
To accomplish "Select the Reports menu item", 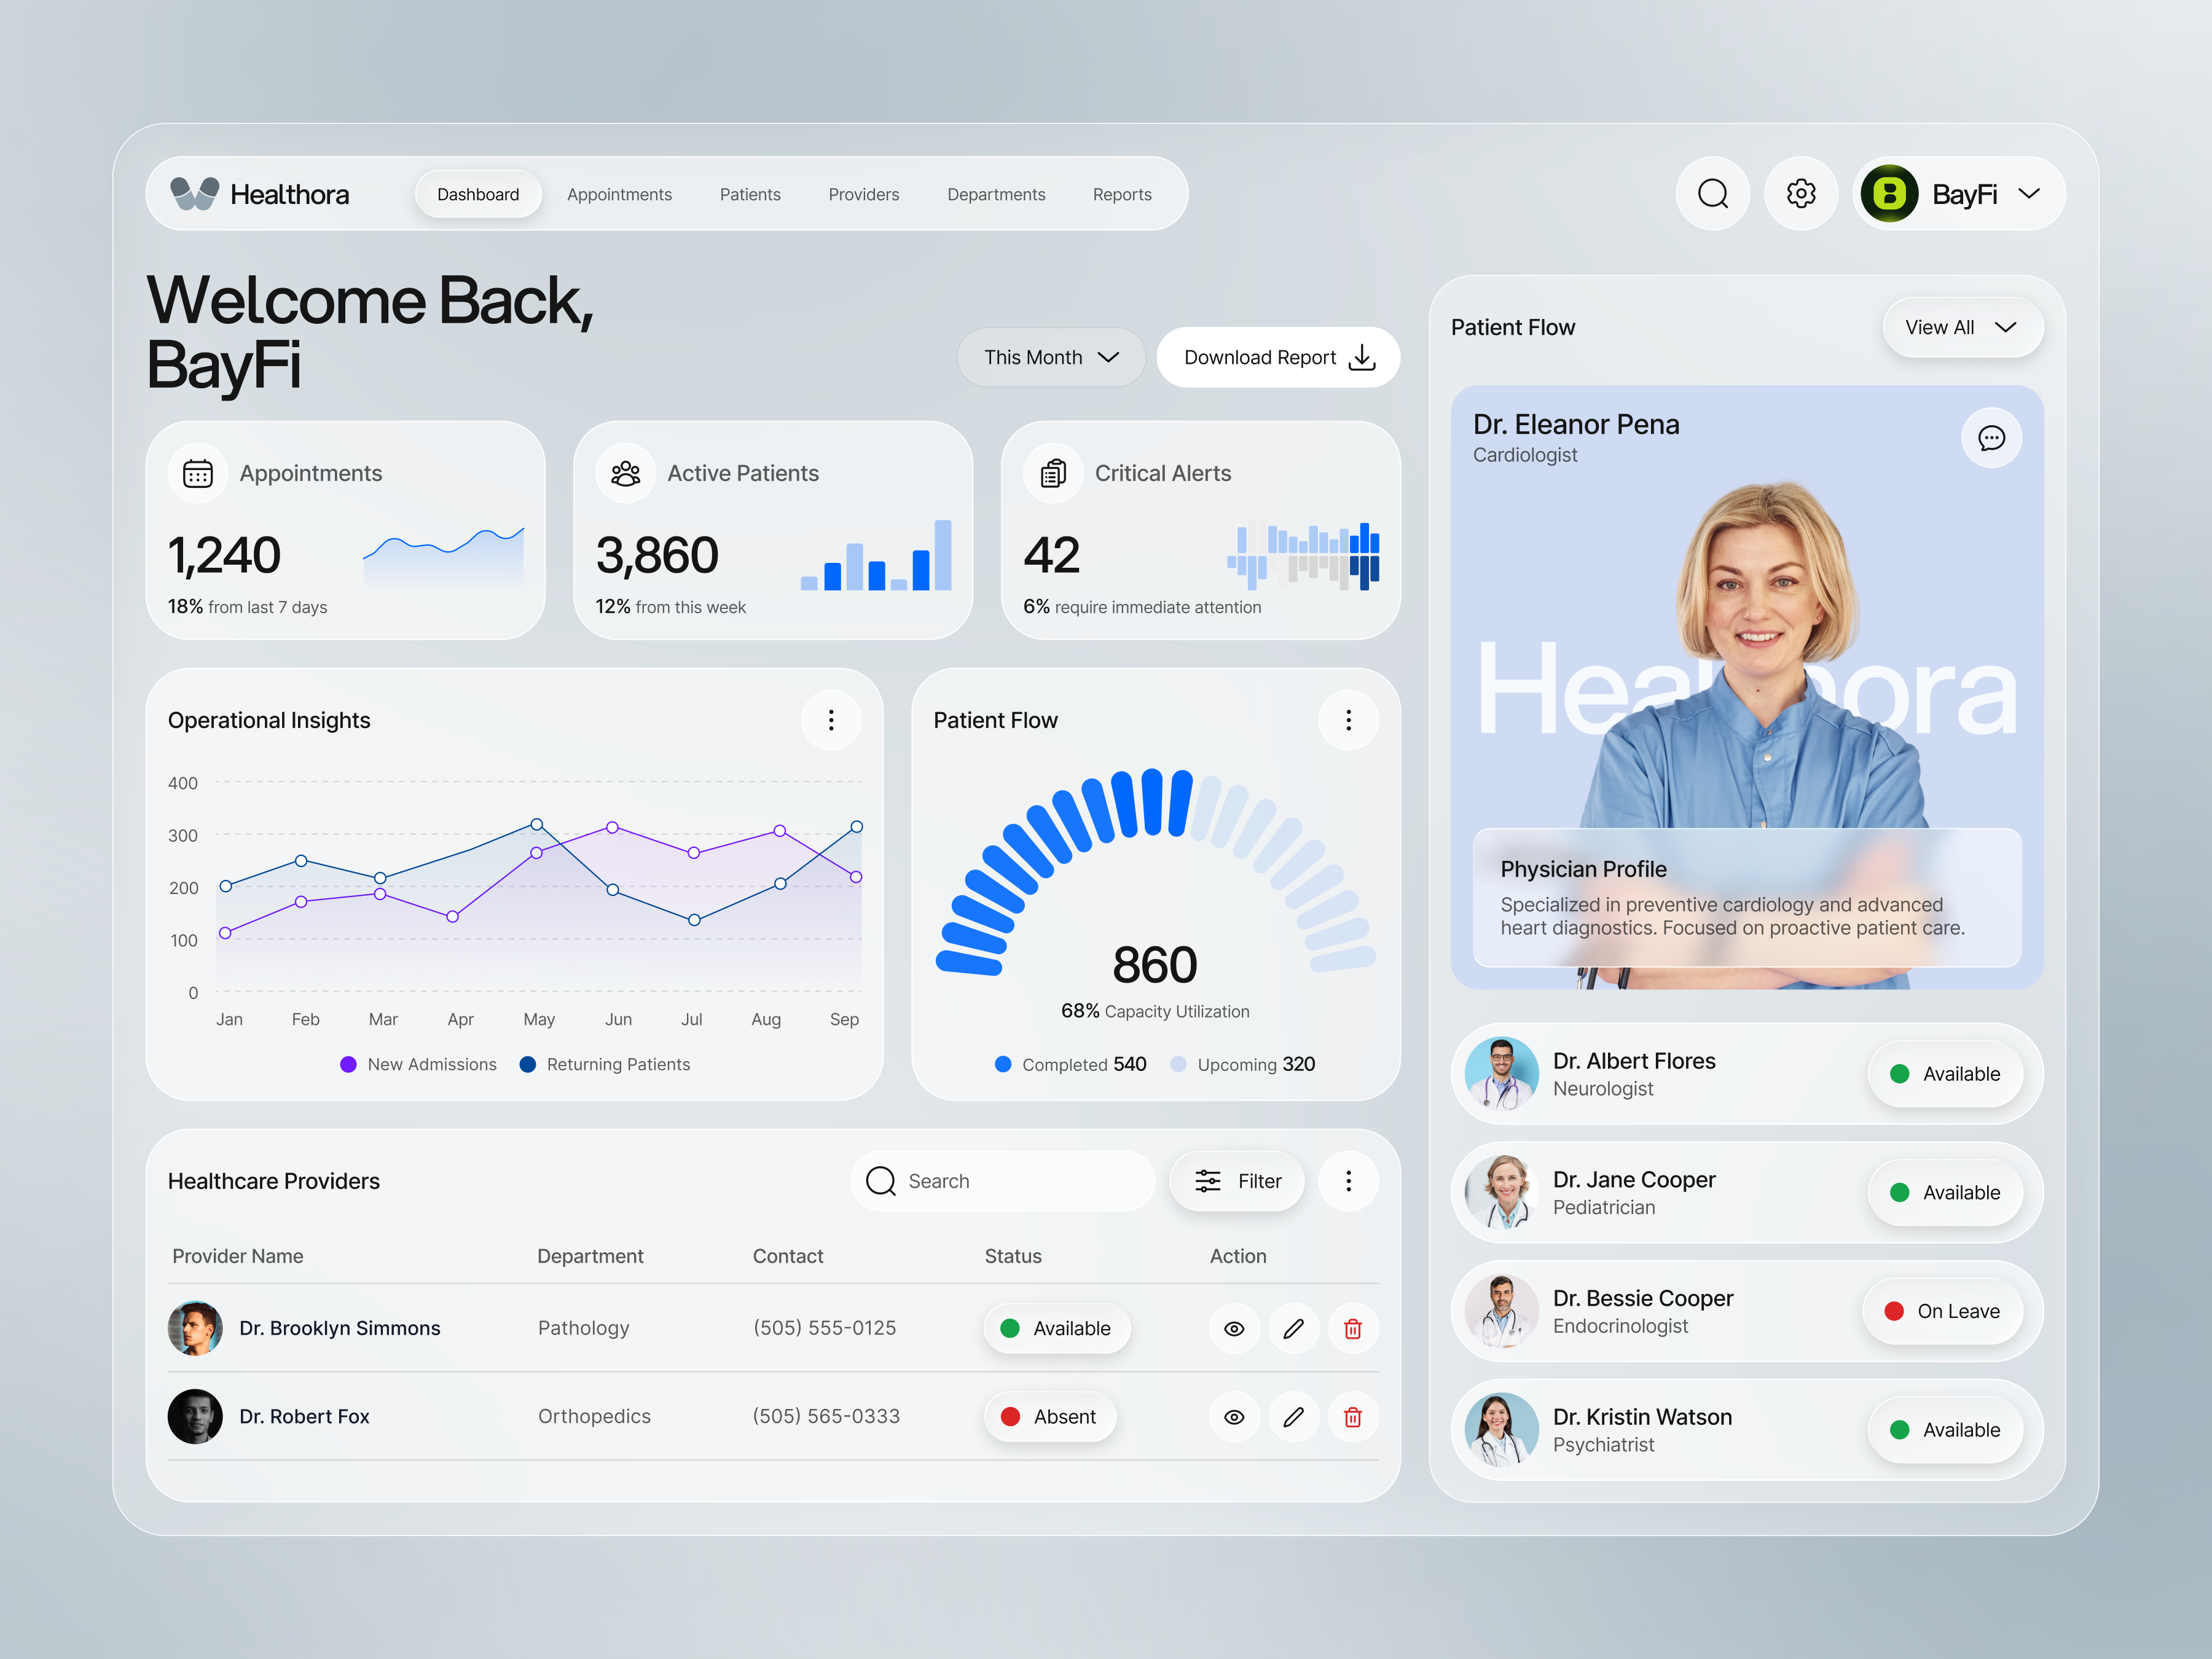I will point(1121,194).
